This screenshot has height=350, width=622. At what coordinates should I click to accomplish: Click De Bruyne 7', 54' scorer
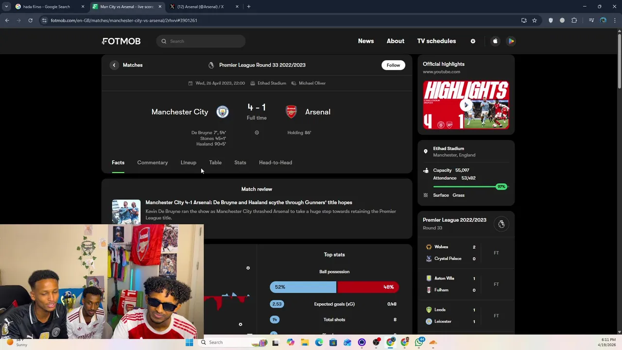pyautogui.click(x=208, y=133)
